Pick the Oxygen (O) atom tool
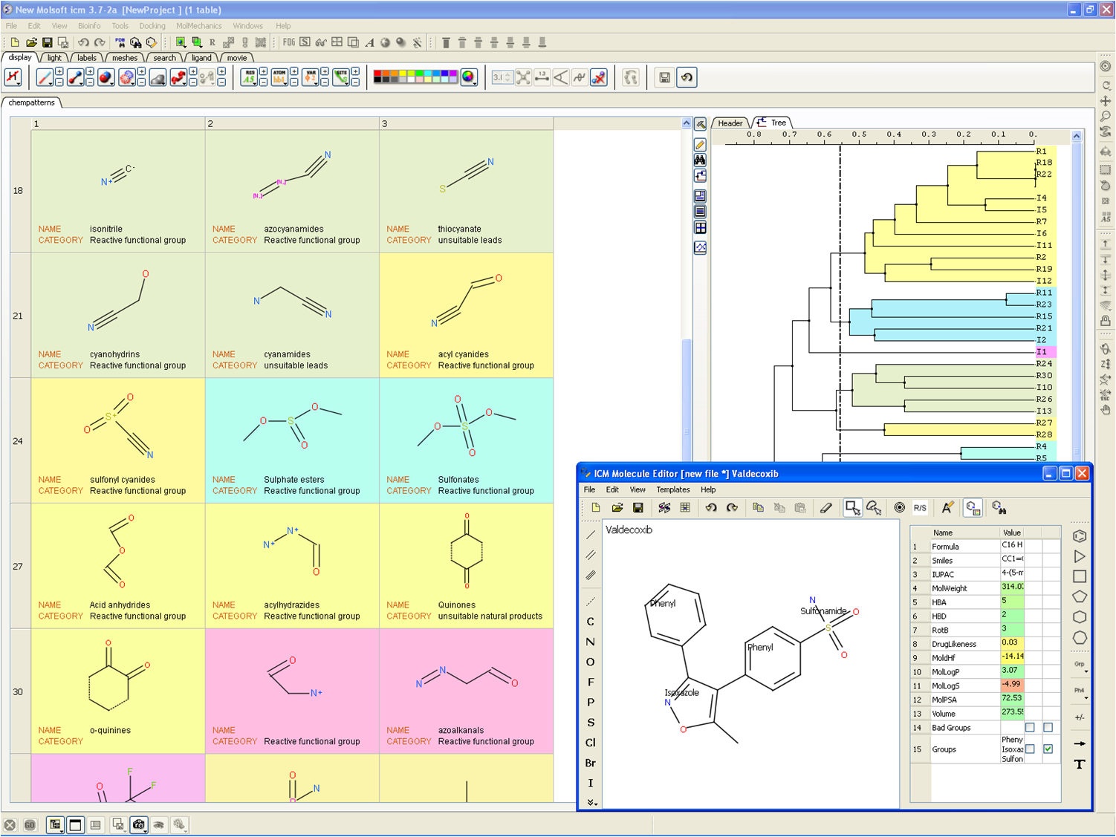This screenshot has width=1116, height=837. (x=591, y=662)
